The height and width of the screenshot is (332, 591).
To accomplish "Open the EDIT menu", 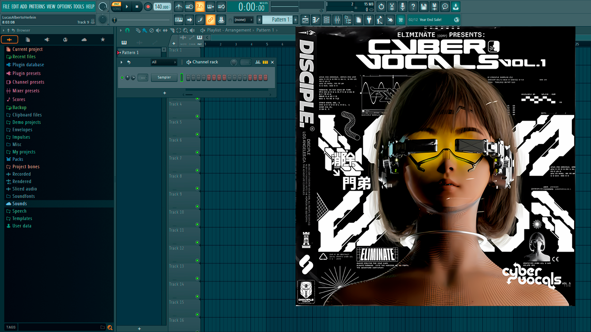I will tap(15, 6).
